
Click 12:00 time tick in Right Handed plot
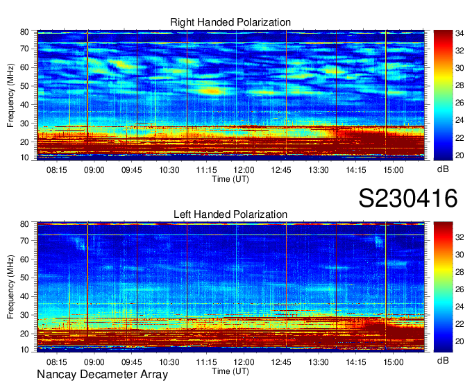(x=244, y=170)
